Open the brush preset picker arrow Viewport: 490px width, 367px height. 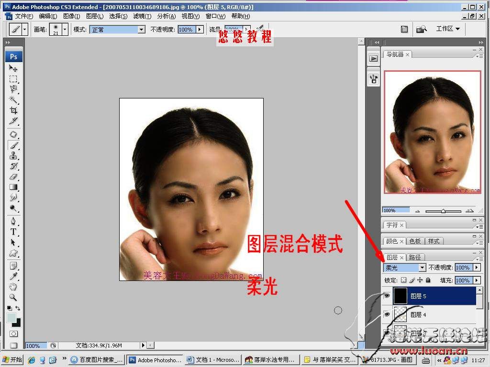coord(65,30)
